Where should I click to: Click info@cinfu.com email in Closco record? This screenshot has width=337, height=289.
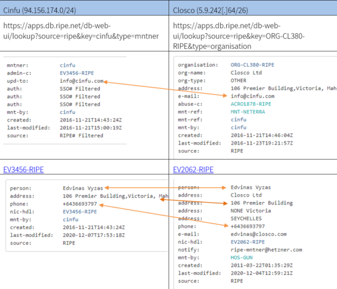pyautogui.click(x=252, y=96)
